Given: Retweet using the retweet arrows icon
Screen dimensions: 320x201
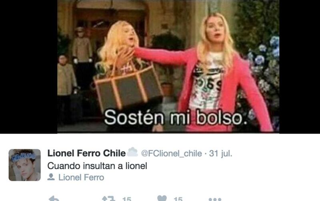Looking at the screenshot, I should [x=108, y=199].
